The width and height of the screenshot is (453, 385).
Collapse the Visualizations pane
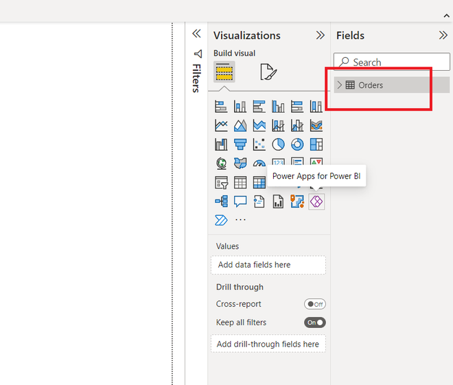point(320,35)
